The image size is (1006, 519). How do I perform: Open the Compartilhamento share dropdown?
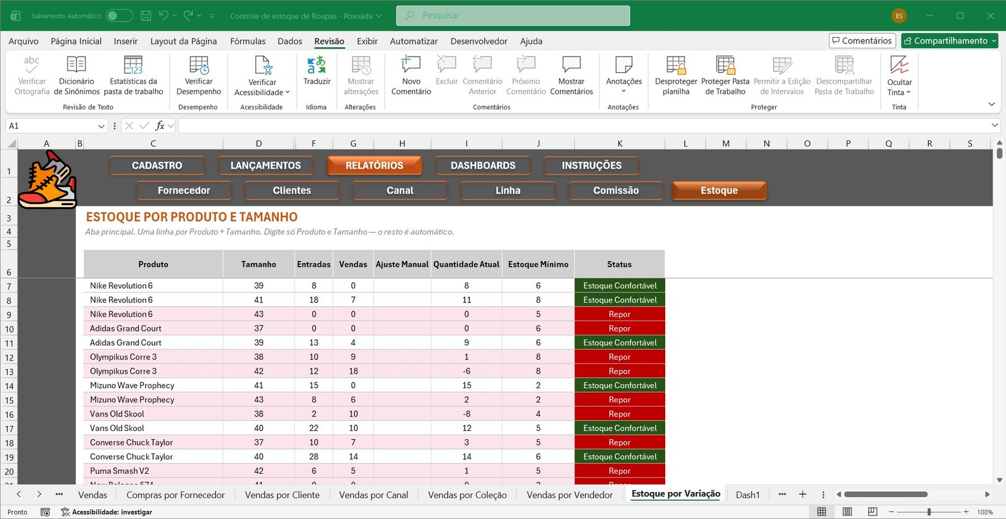(x=949, y=41)
